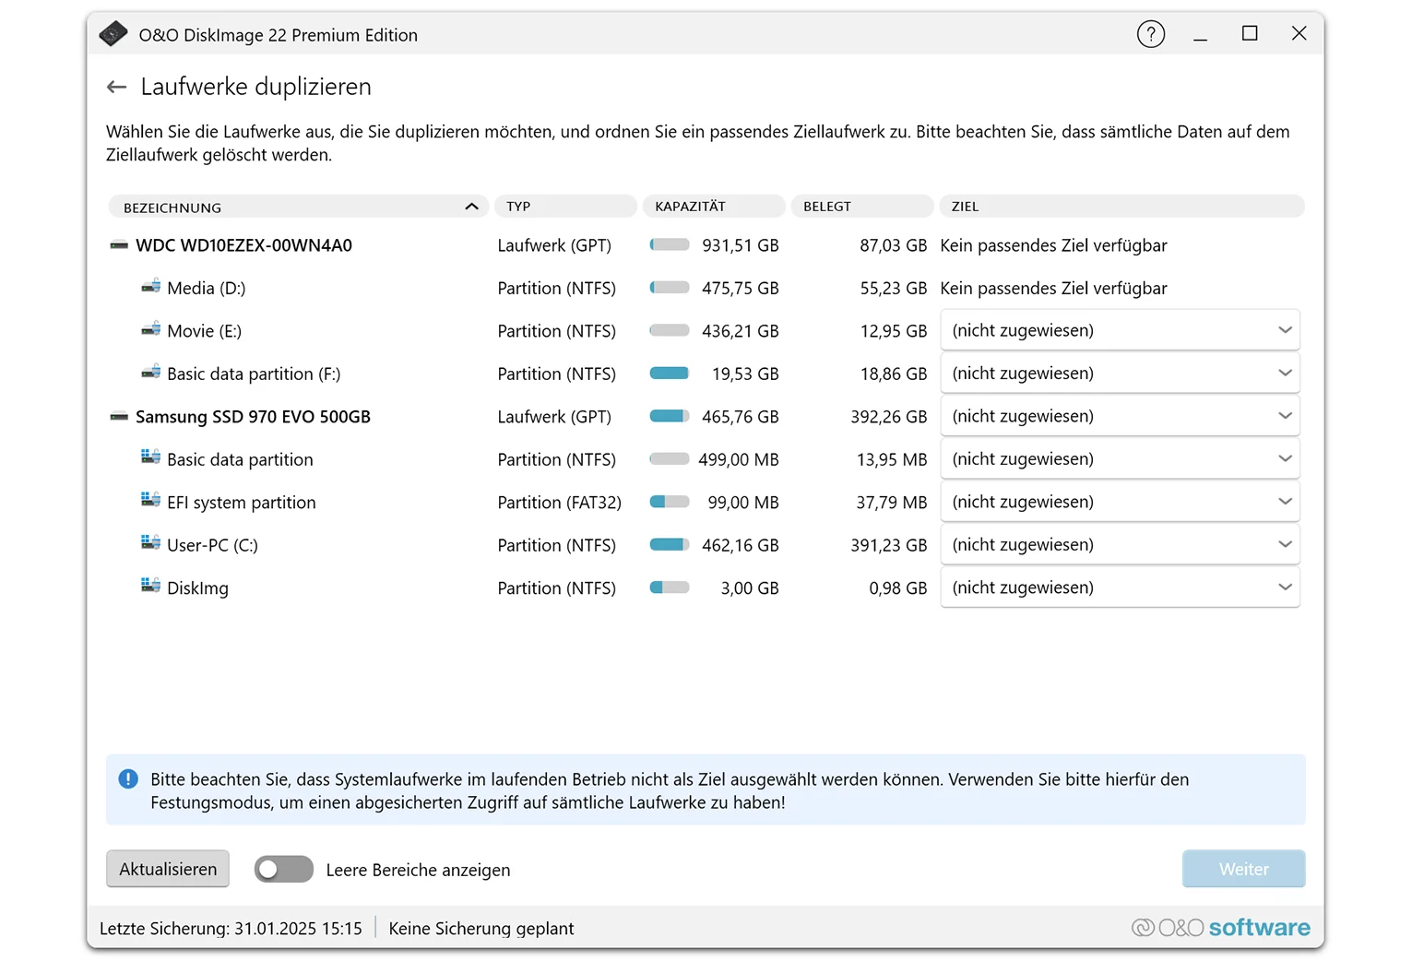Screen dimensions: 1412x961
Task: Expand target dropdown for Samsung SSD 970 EVO
Action: [1120, 416]
